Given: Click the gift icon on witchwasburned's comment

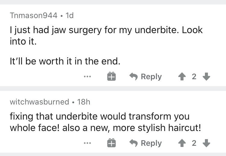Looking at the screenshot, I should click(x=111, y=143).
